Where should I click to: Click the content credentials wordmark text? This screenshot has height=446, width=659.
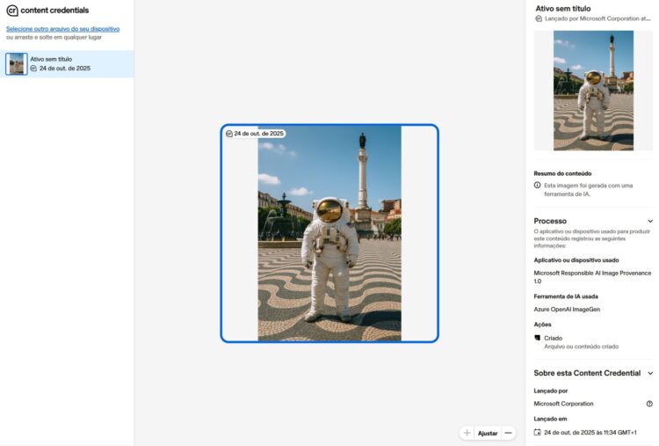coord(54,11)
